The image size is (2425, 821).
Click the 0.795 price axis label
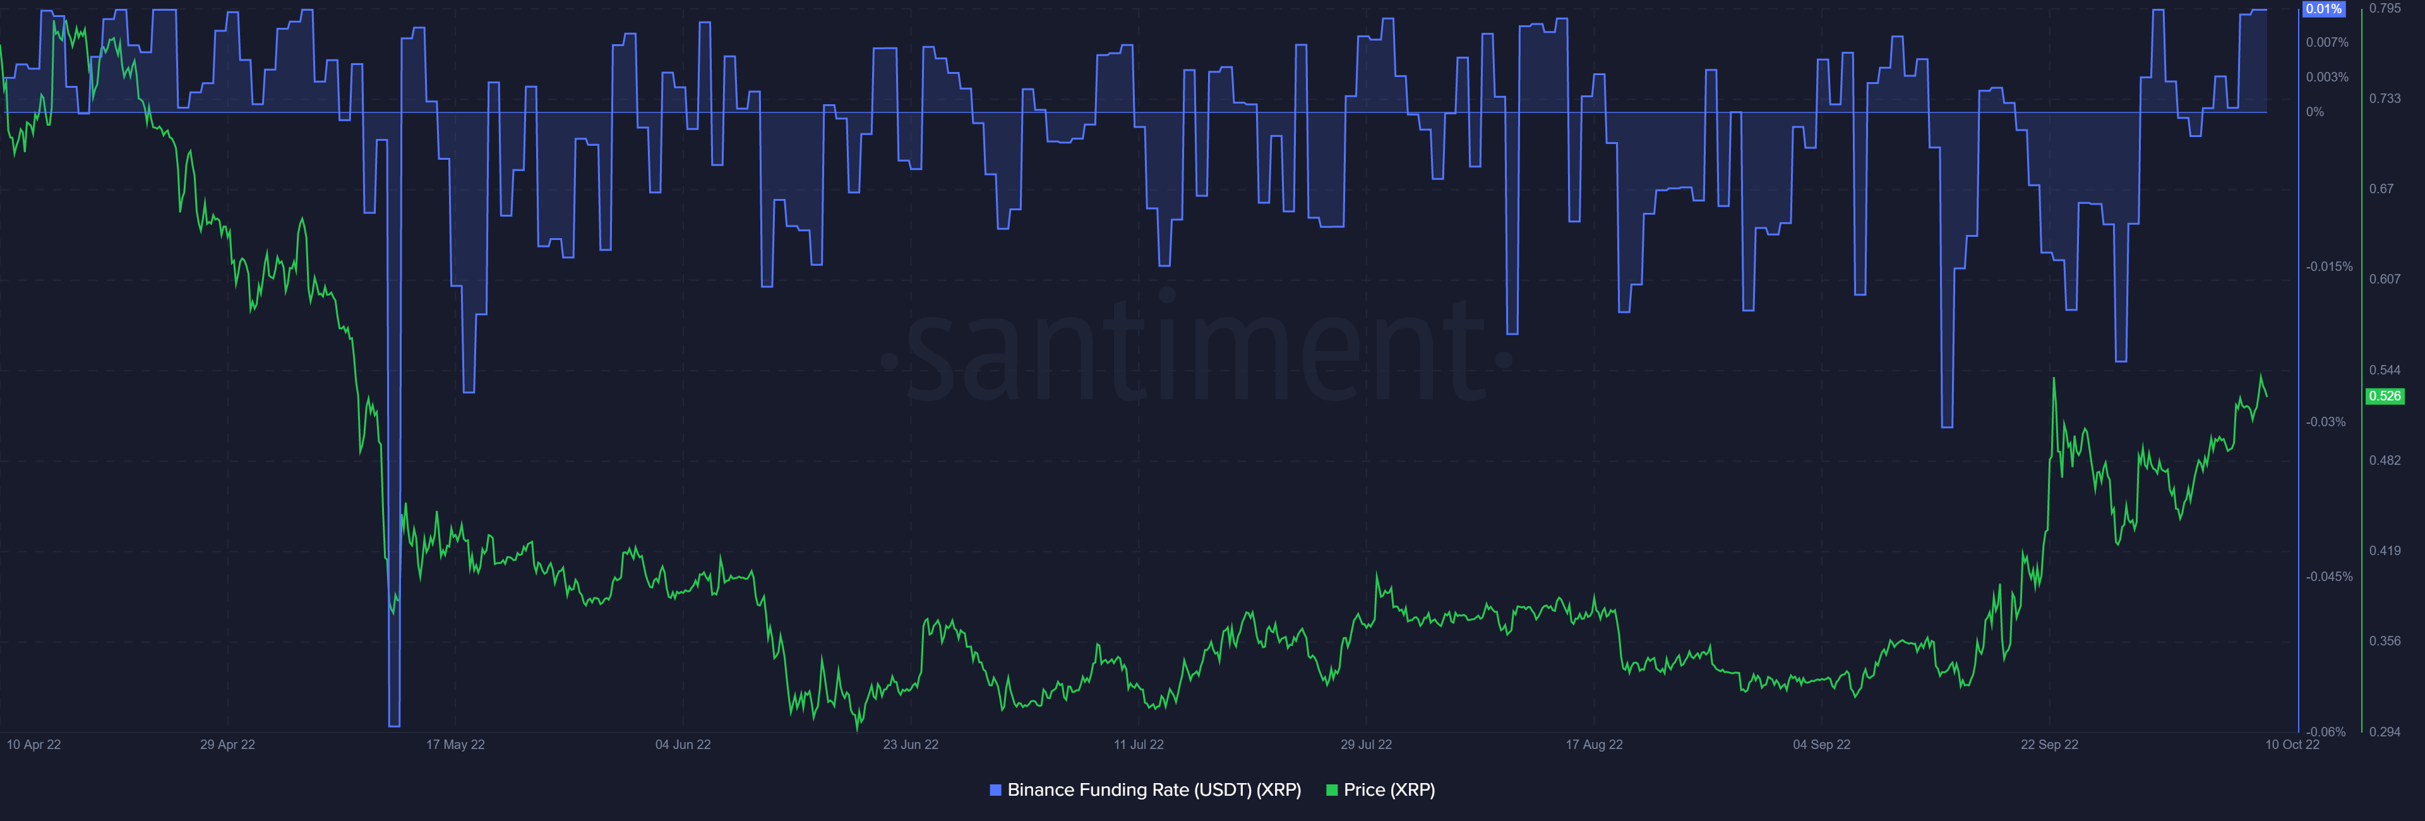coord(2385,8)
